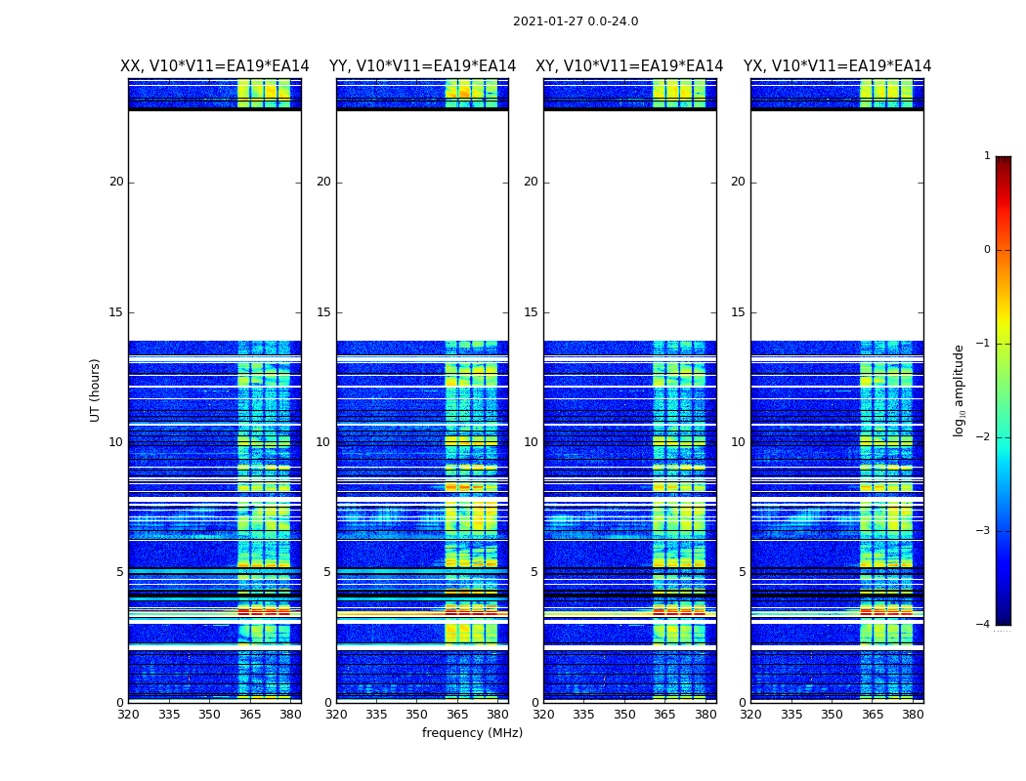Click the 350 frequency tick under YY plot
Viewport: 1026px width, 781px height.
click(417, 715)
